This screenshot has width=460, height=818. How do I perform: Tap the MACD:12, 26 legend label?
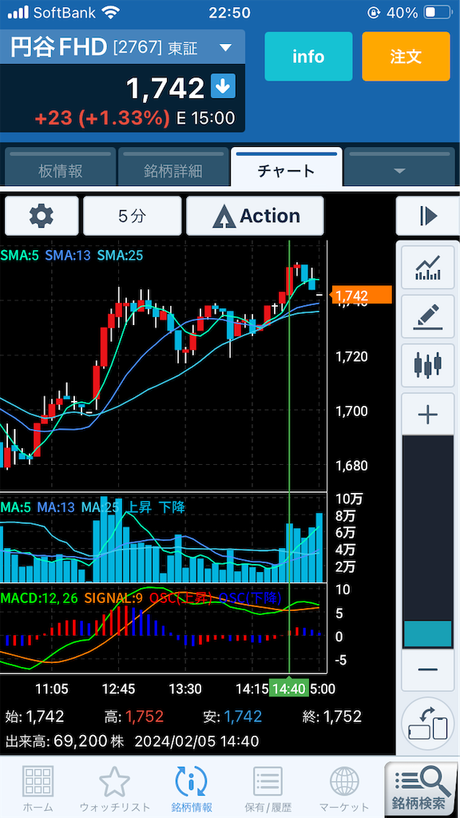click(x=39, y=598)
